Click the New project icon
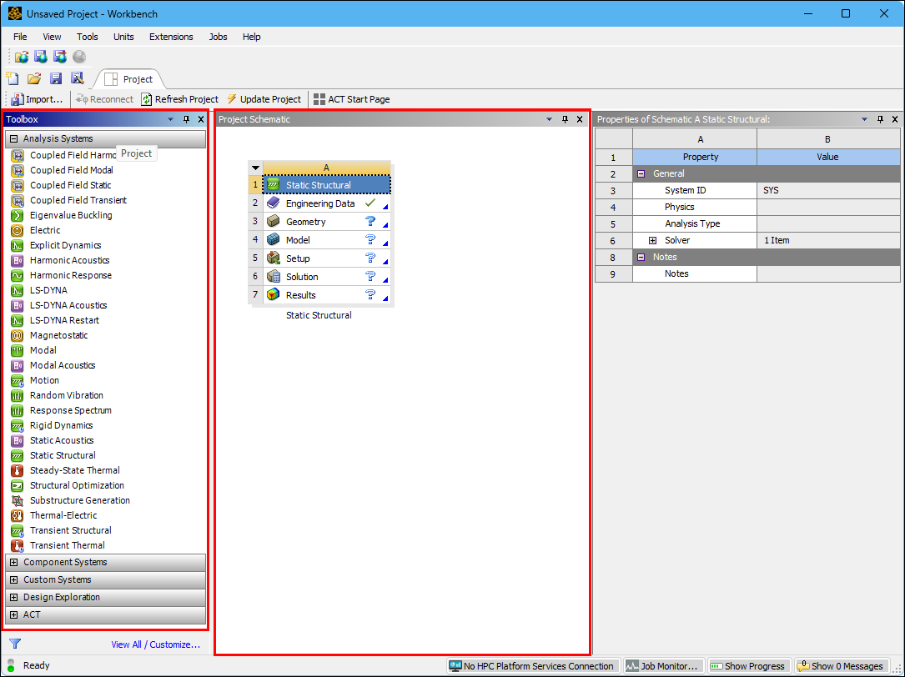Image resolution: width=905 pixels, height=677 pixels. pyautogui.click(x=13, y=78)
